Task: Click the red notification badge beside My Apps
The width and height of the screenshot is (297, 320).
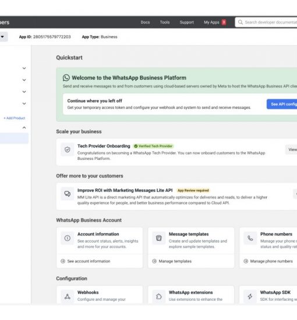Action: click(x=224, y=22)
